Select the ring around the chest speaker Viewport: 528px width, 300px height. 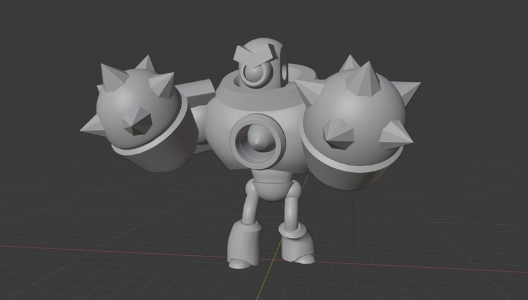coord(257,141)
